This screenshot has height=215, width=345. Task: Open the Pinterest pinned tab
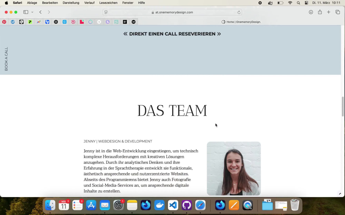[x=4, y=22]
